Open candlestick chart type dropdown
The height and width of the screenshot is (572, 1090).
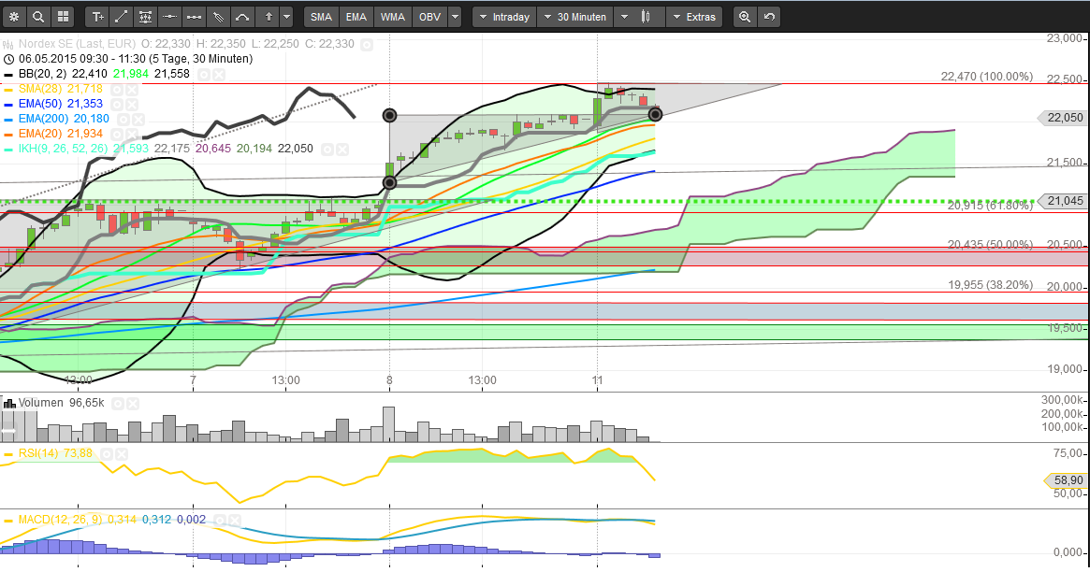639,17
